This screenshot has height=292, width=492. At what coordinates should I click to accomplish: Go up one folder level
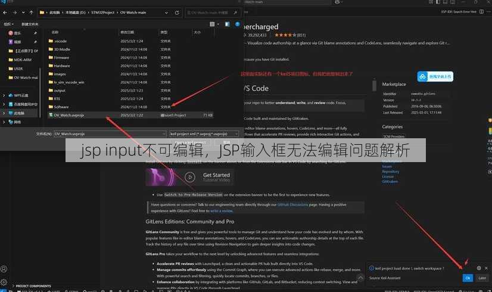(31, 13)
